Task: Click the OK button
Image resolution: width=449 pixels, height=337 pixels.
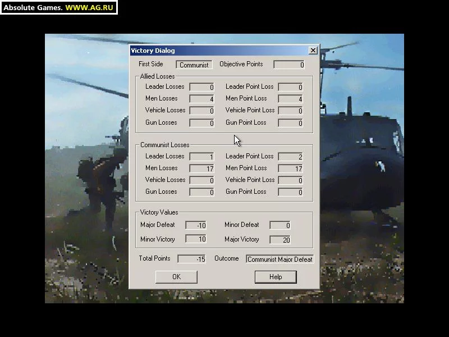Action: click(176, 277)
